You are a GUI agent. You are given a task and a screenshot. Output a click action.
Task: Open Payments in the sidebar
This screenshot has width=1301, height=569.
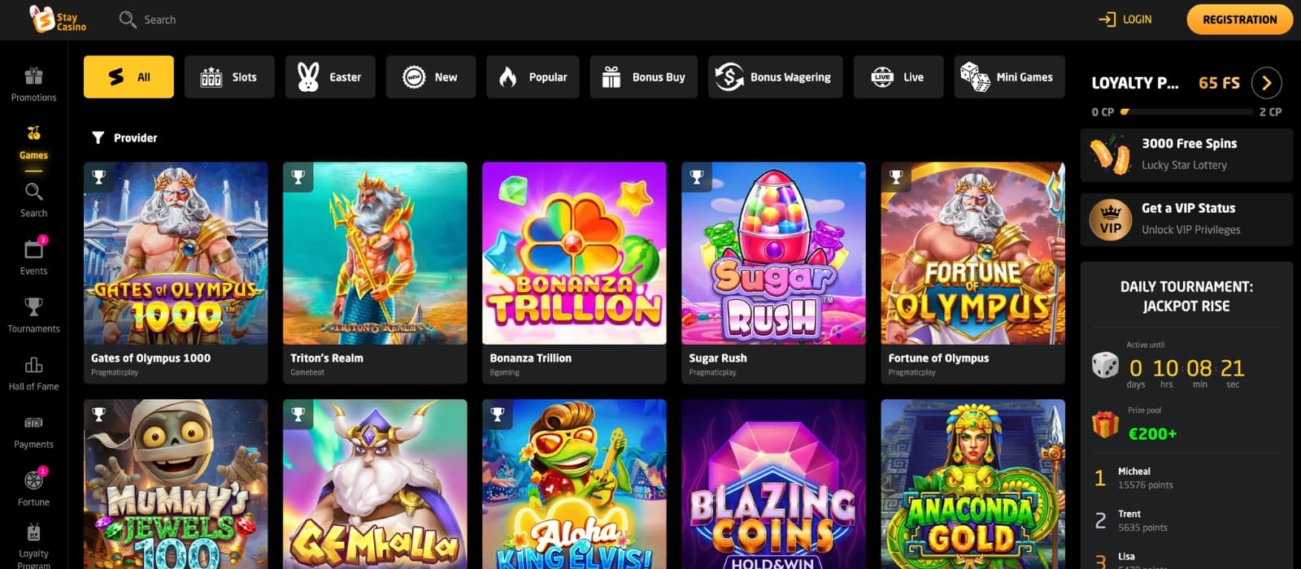pyautogui.click(x=33, y=432)
